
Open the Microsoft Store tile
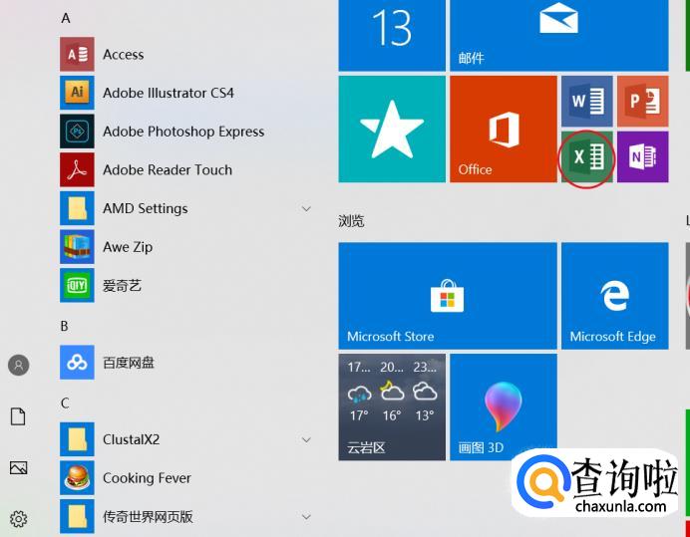(x=448, y=296)
